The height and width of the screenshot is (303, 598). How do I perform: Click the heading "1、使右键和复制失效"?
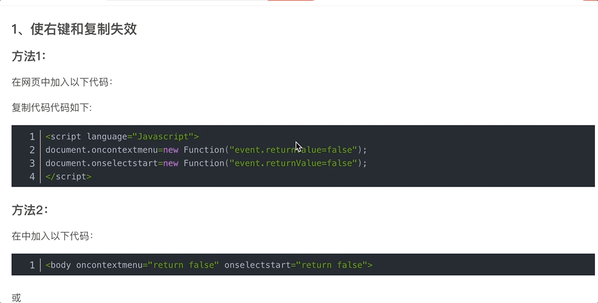click(74, 29)
